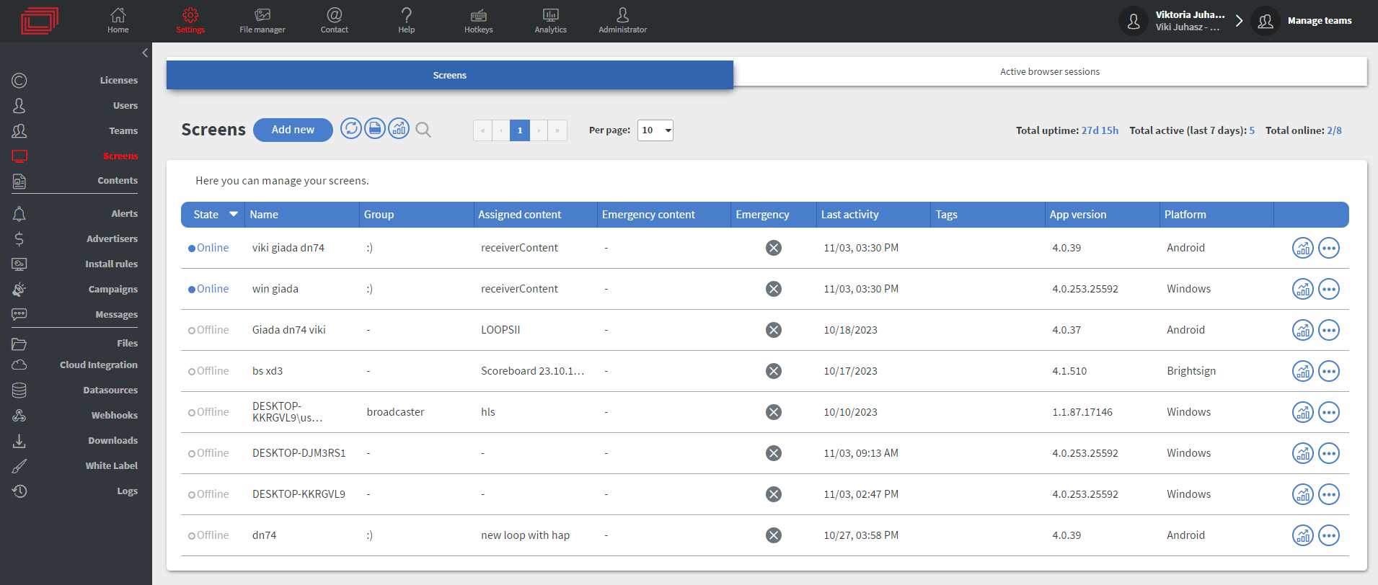1378x585 pixels.
Task: Open Install rules in the sidebar
Action: point(75,264)
